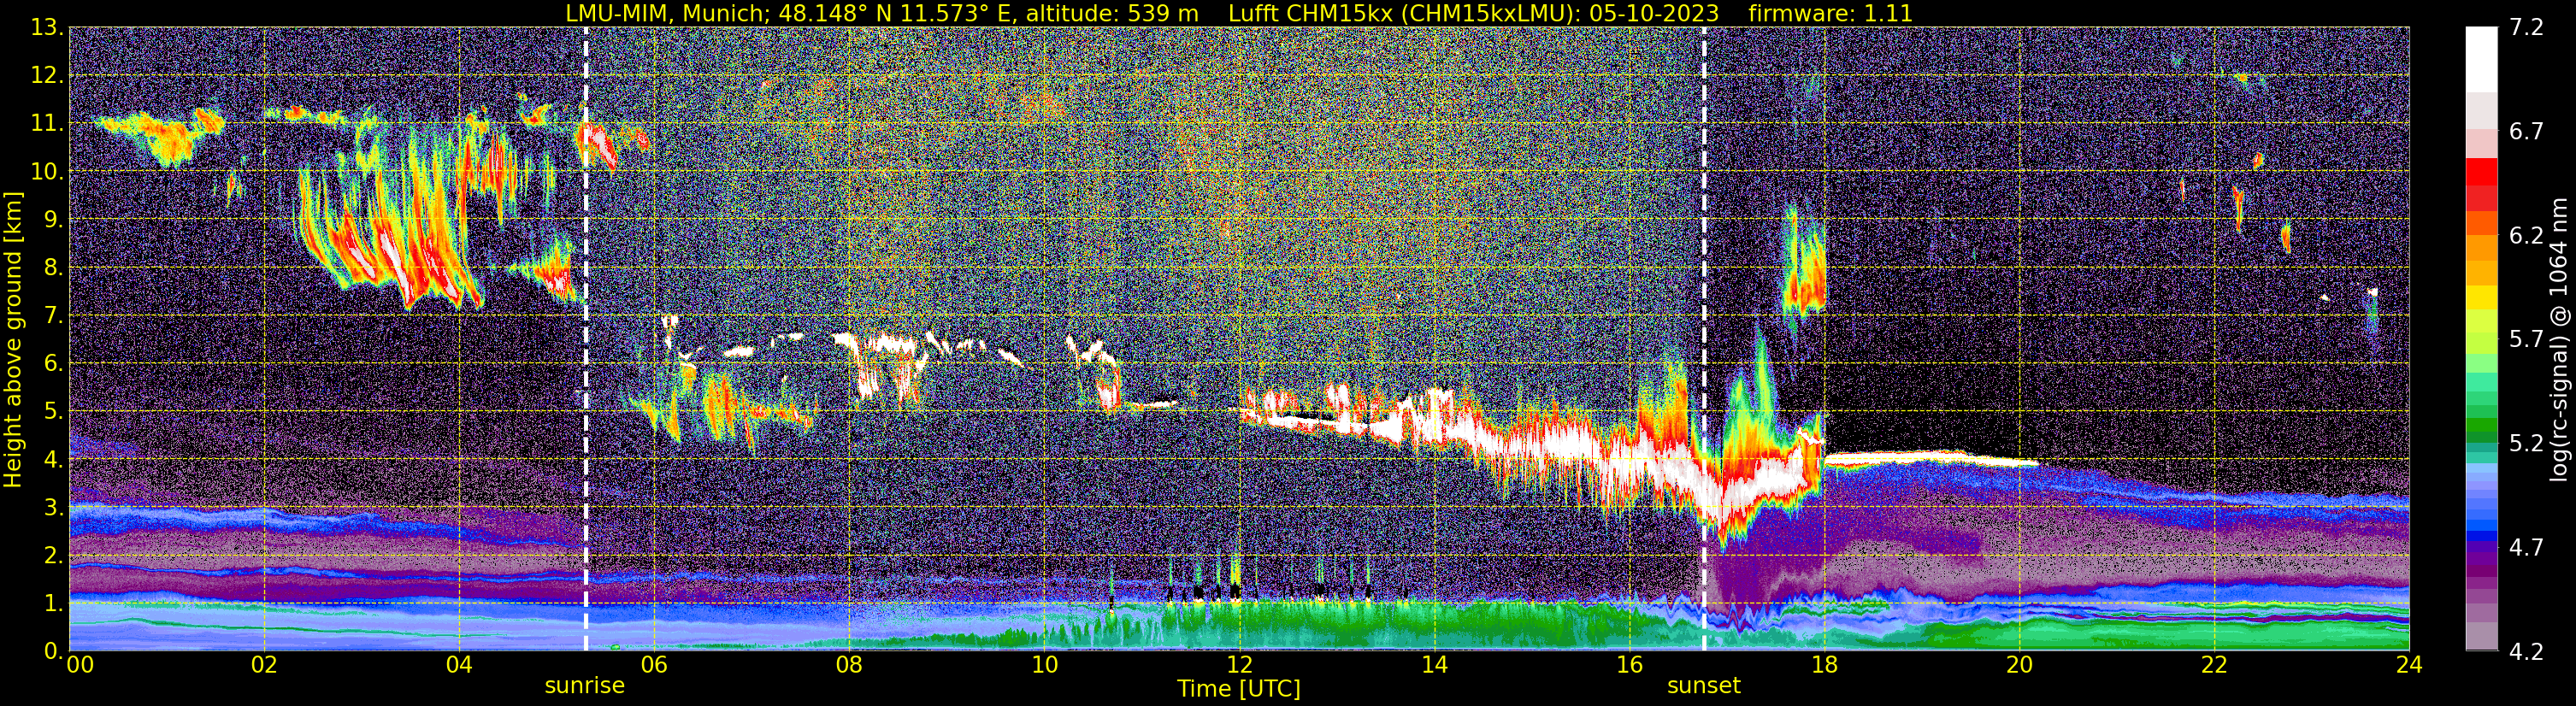Click the y-axis tick label '13.'
Image resolution: width=2576 pixels, height=706 pixels.
coord(46,28)
